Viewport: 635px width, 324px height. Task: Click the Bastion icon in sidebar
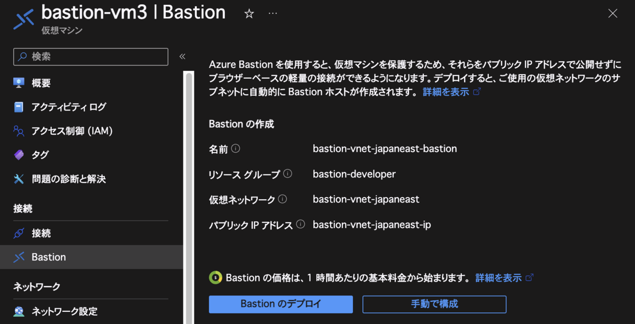click(19, 257)
